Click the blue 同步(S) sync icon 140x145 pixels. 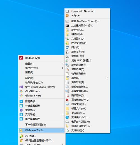(67, 47)
